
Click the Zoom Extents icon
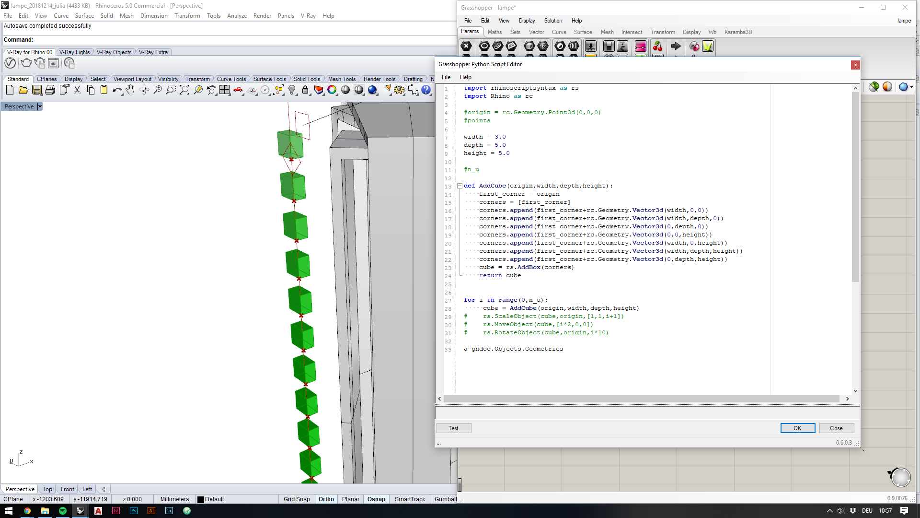[184, 90]
